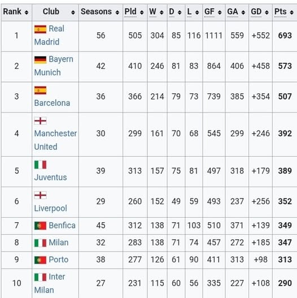Sort table by Rank column arrows

27,12
